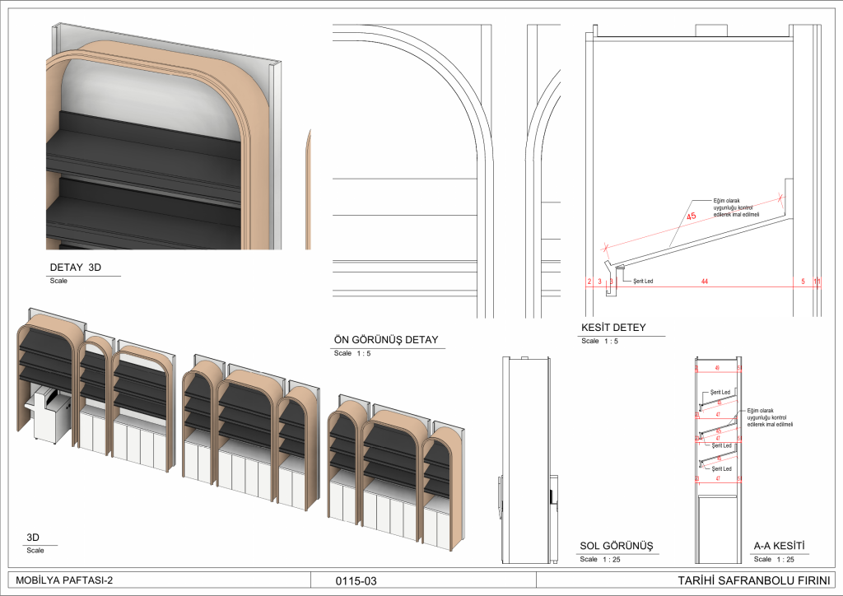Screen dimensions: 843x596
Task: Select sheet name "MOBİLYA PAFTASI-2" in title block
Action: pyautogui.click(x=64, y=580)
